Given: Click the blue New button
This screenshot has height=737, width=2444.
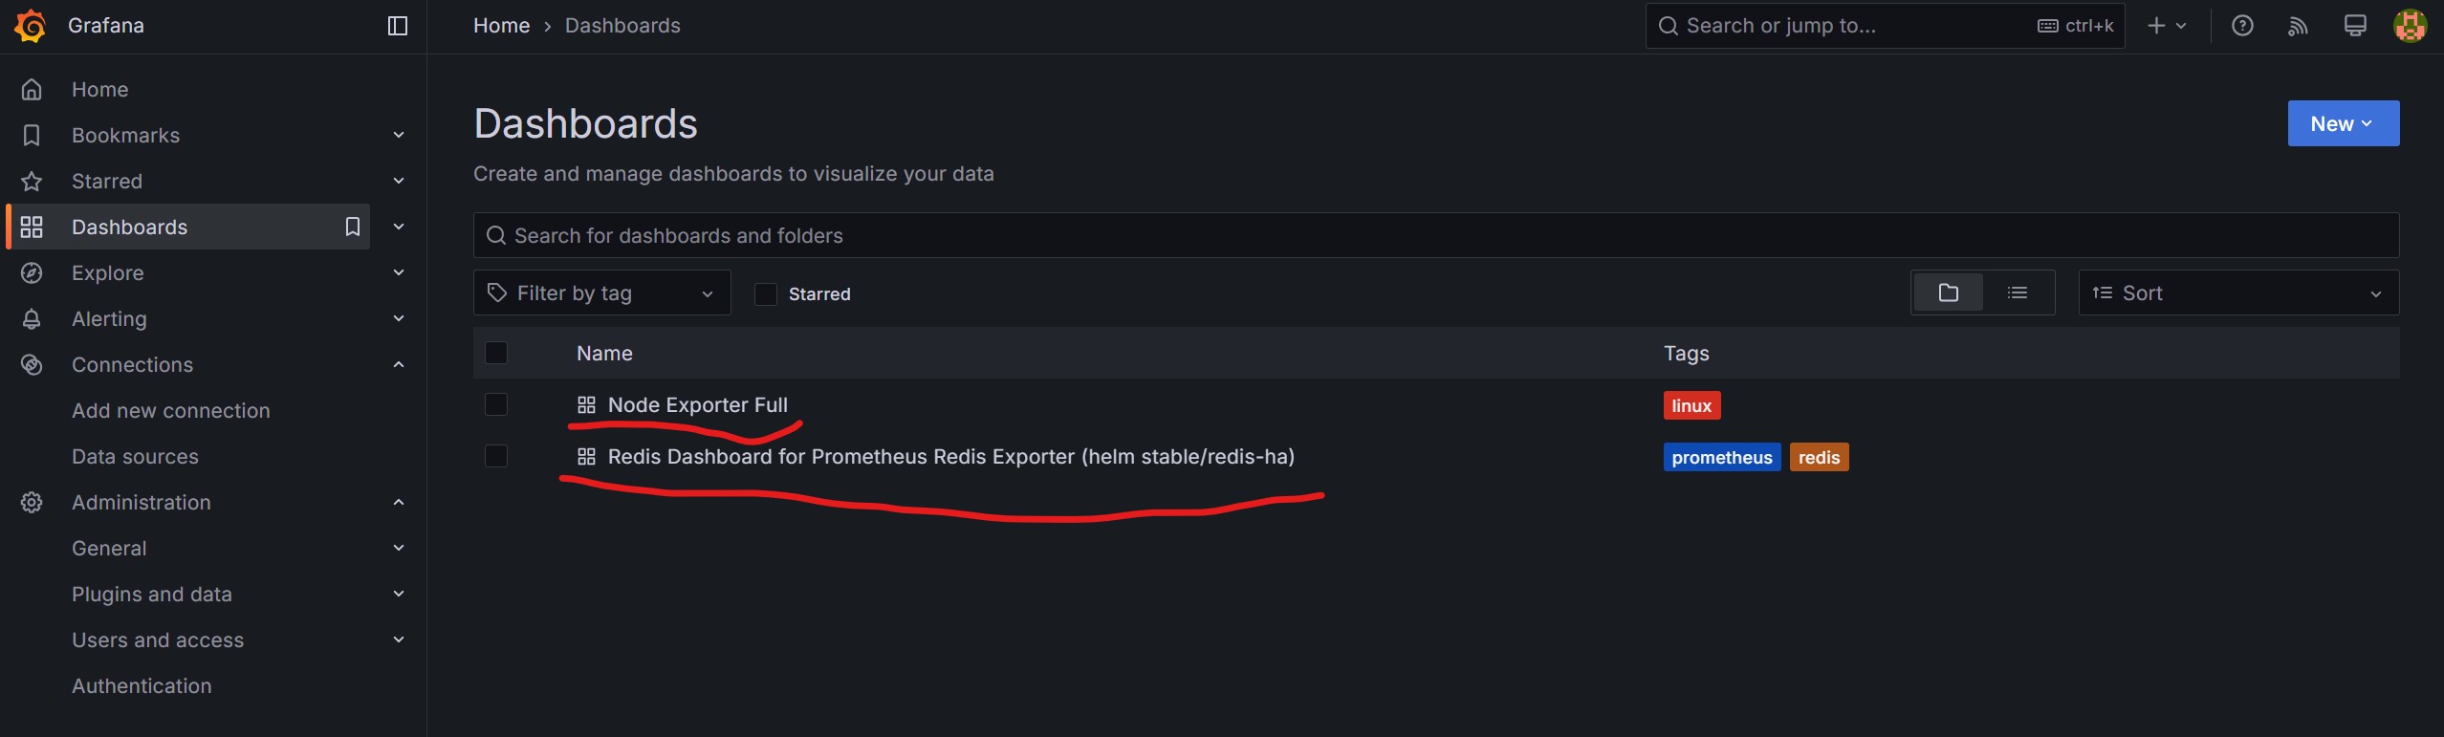Looking at the screenshot, I should coord(2343,123).
